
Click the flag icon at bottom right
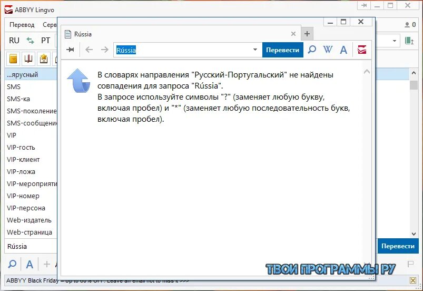(x=410, y=264)
